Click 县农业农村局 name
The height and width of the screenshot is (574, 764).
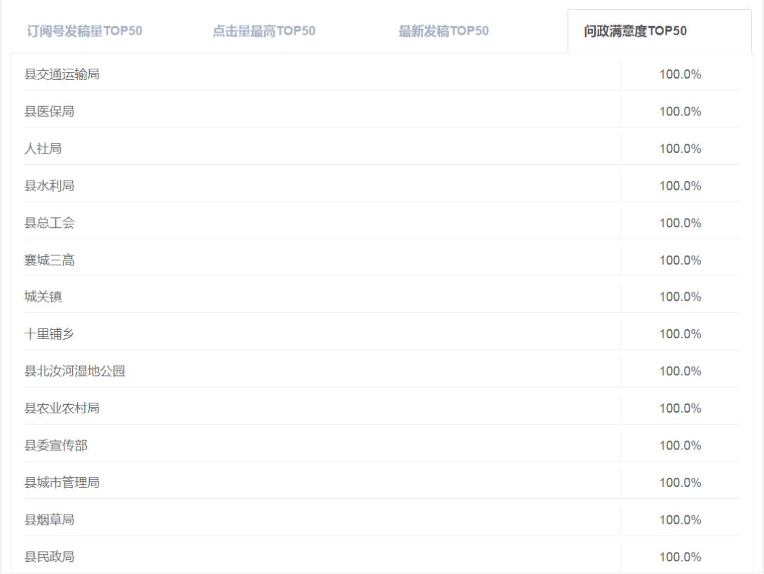tap(62, 408)
